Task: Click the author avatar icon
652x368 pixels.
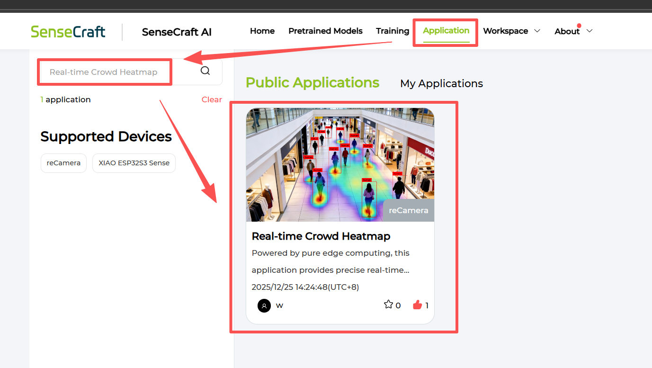Action: point(264,305)
